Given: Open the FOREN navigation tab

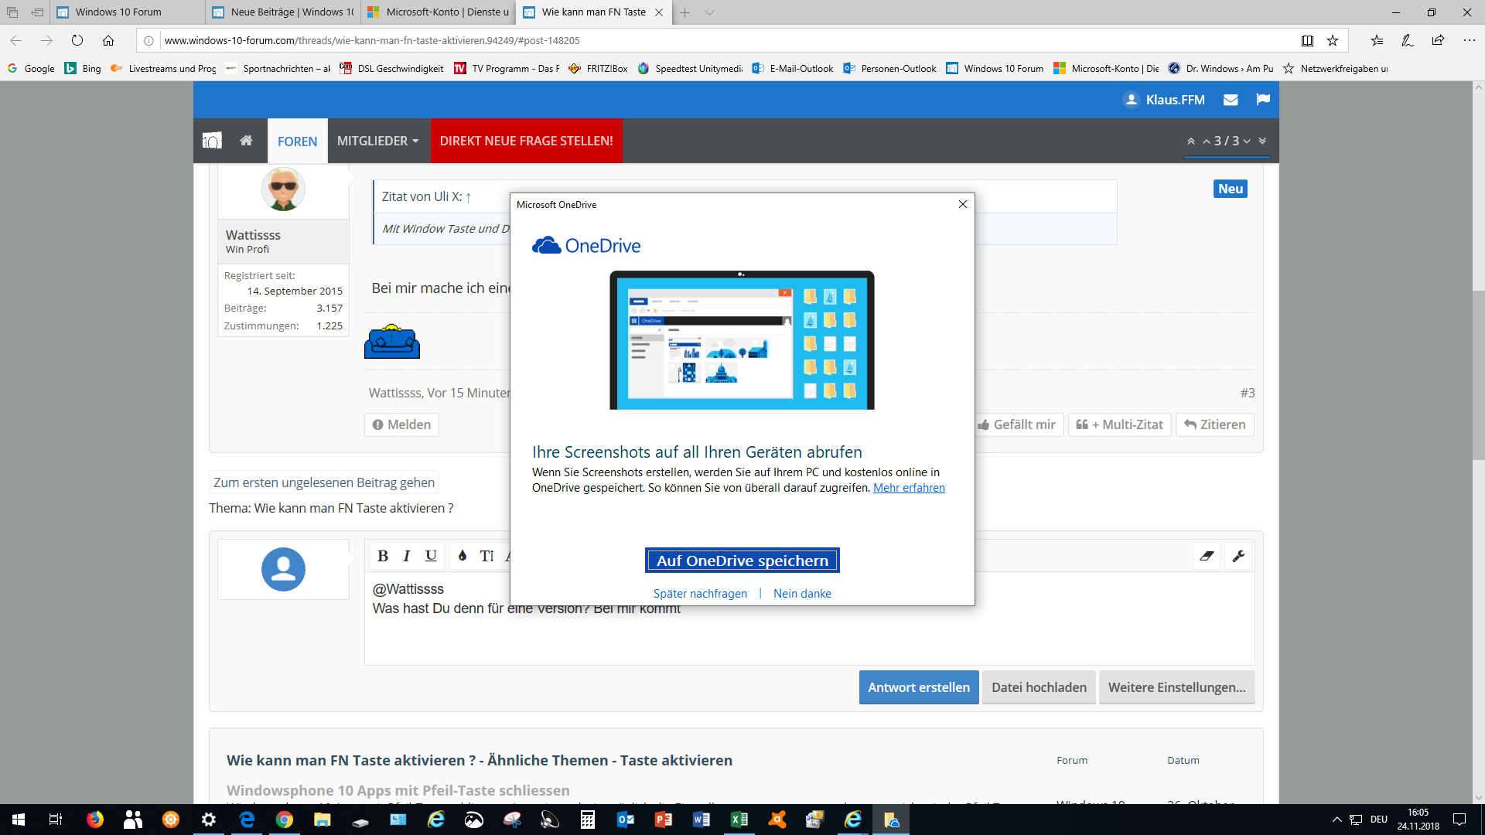Looking at the screenshot, I should [297, 141].
